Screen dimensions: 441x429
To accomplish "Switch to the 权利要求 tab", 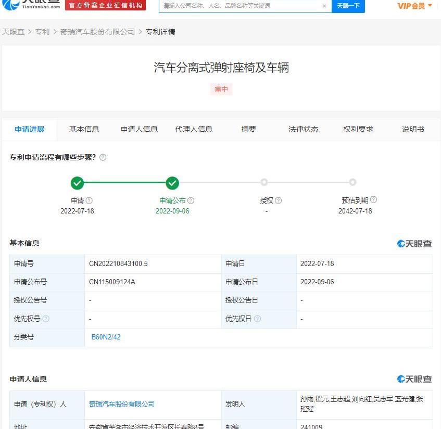I will [358, 130].
